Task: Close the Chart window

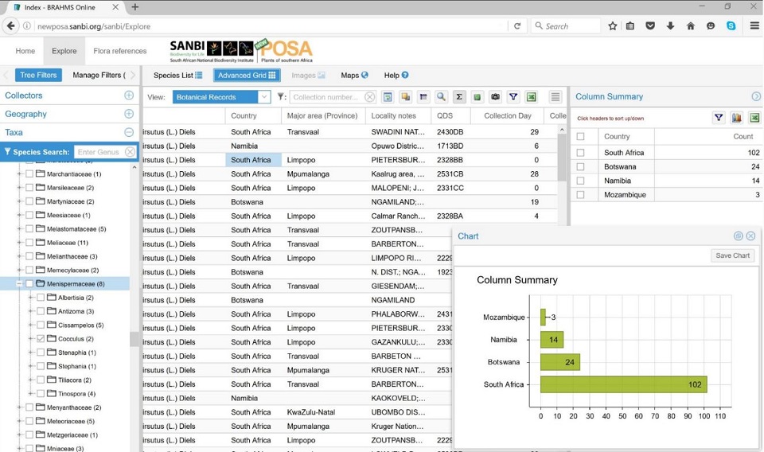Action: pos(750,236)
